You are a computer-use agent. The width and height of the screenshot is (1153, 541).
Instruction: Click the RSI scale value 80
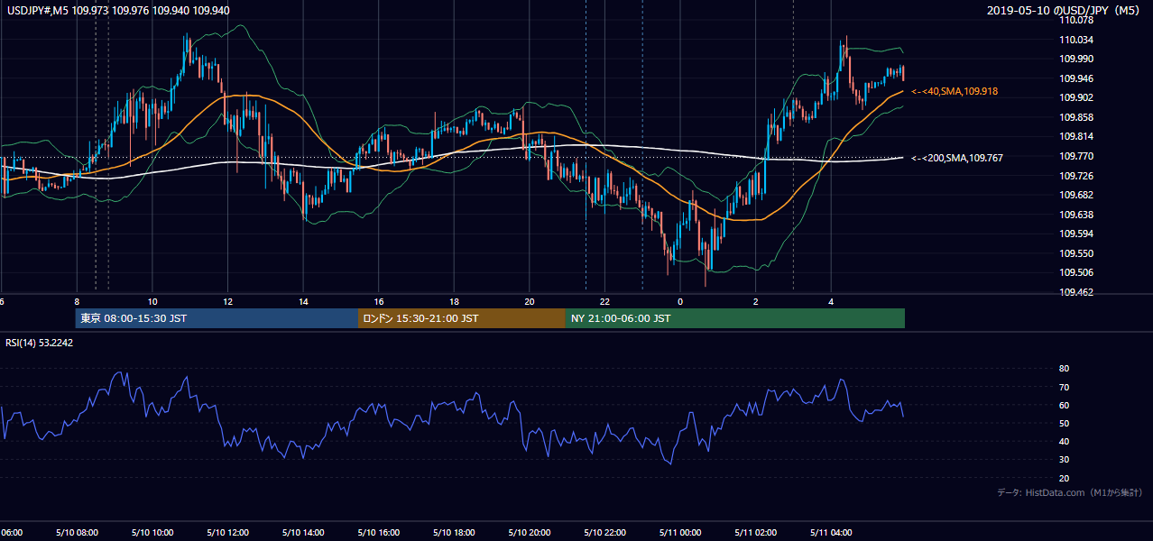point(1065,369)
